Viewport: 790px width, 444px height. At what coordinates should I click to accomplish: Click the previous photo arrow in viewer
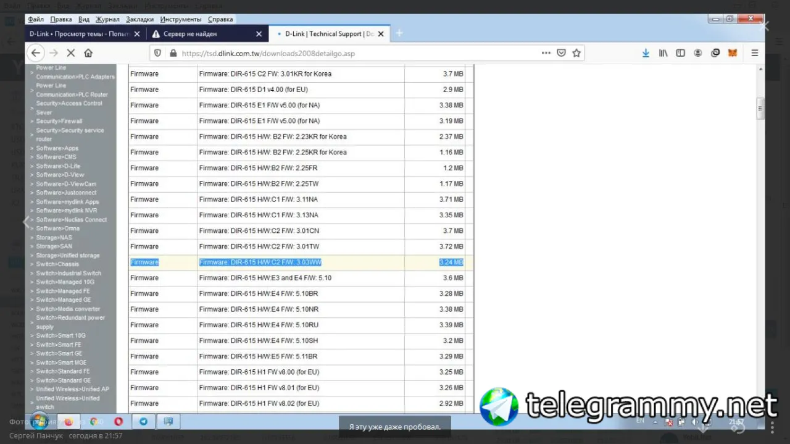tap(27, 222)
